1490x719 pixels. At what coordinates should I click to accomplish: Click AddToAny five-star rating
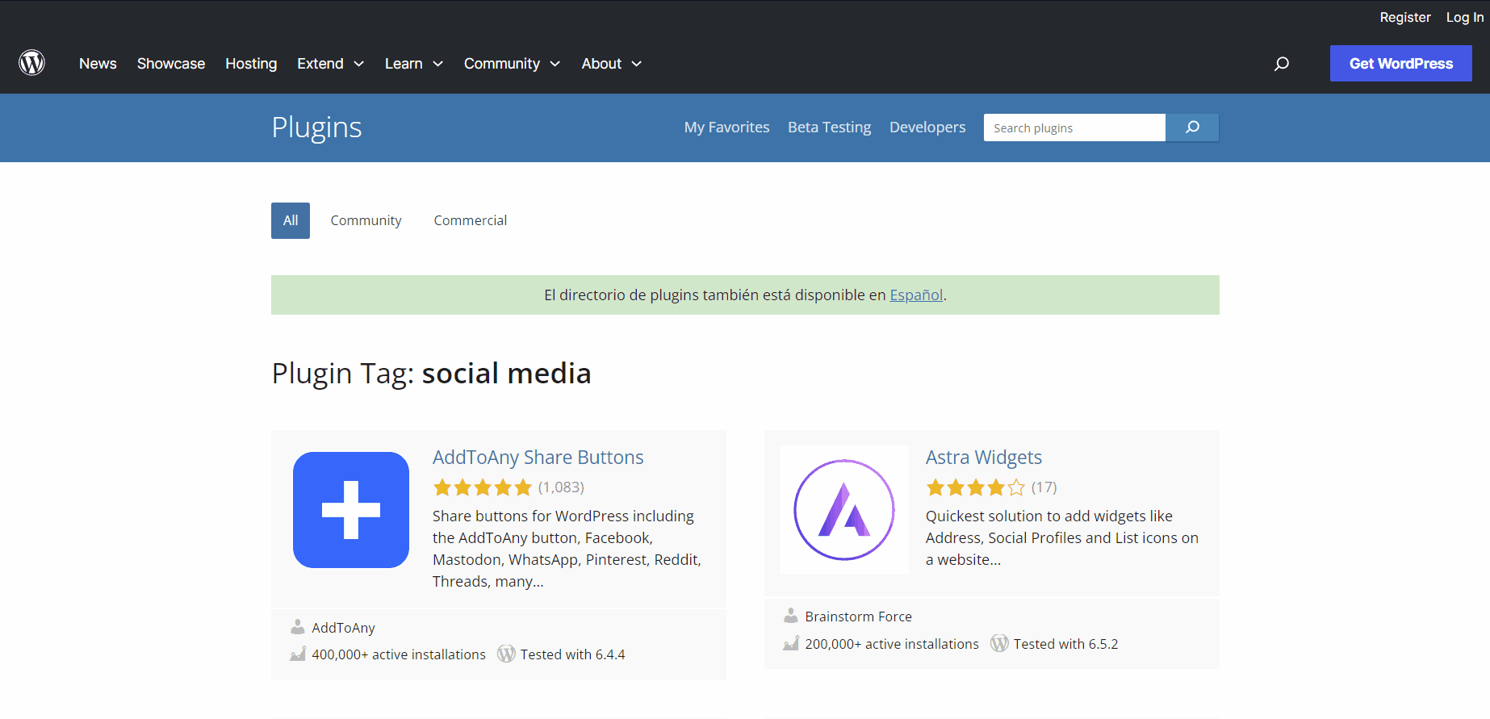tap(482, 487)
